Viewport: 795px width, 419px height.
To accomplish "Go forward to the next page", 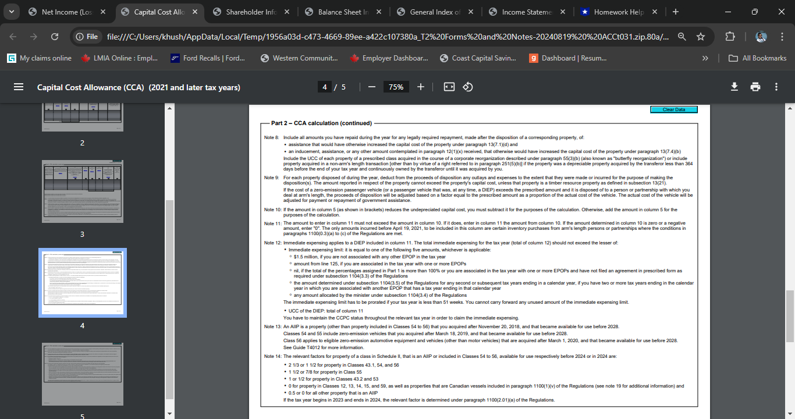I will [34, 37].
